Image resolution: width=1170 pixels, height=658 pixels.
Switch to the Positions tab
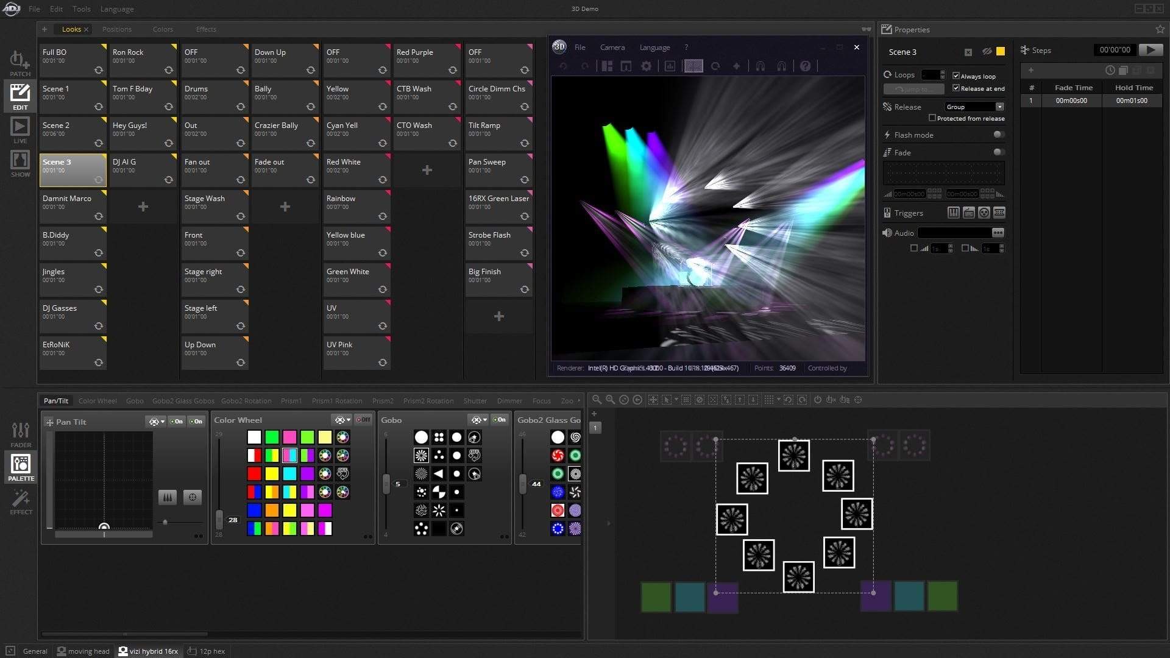[116, 29]
